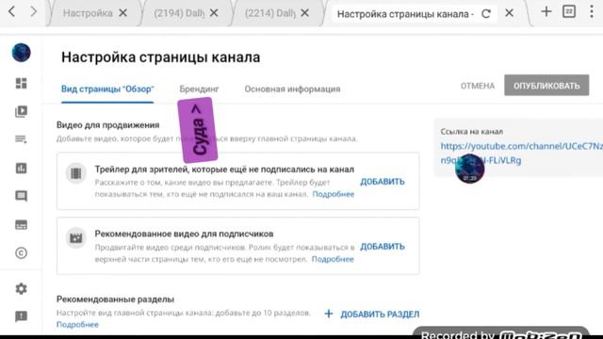Viewport: 603px width, 339px height.
Task: Open Подробнее link in the Рекомендованное видео card
Action: tap(333, 259)
